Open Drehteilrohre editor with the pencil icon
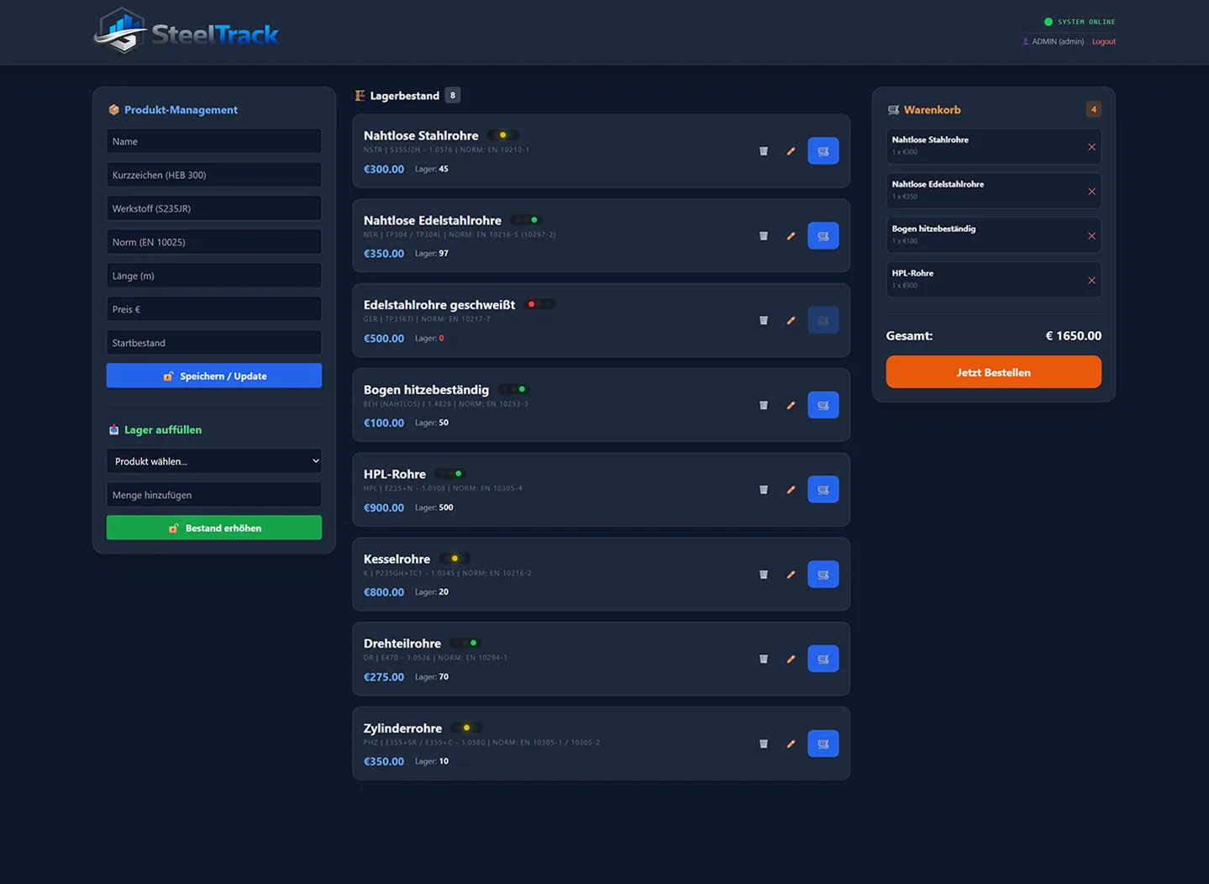This screenshot has height=884, width=1209. point(790,659)
